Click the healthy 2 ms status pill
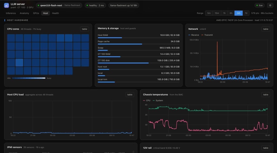This screenshot has height=153, width=277. click(95, 5)
